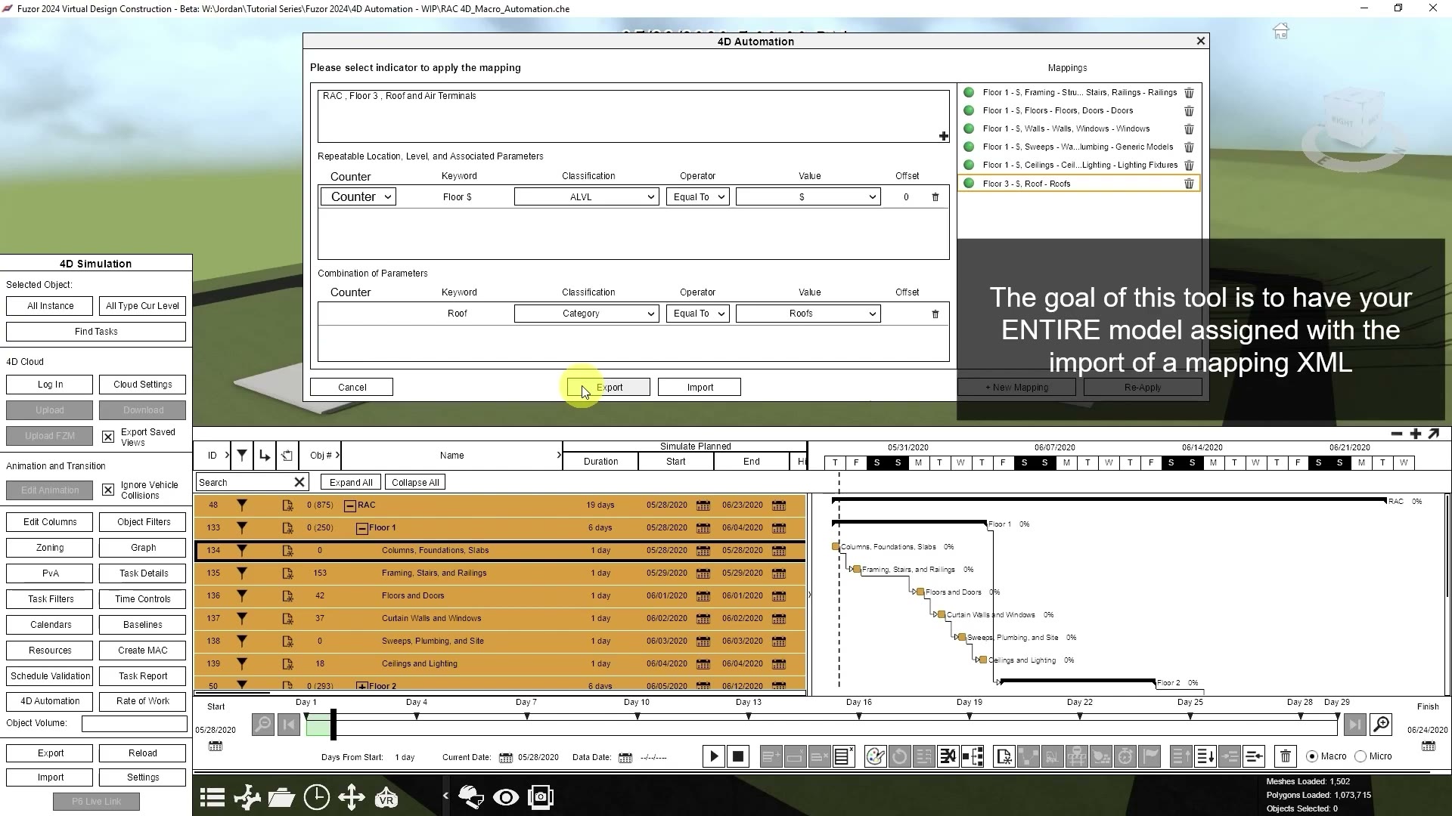This screenshot has width=1452, height=816.
Task: Open the Roofs value dropdown
Action: click(808, 314)
